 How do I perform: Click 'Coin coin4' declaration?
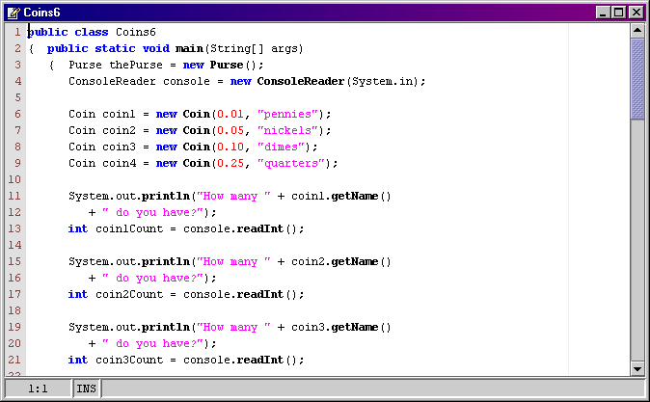point(102,163)
